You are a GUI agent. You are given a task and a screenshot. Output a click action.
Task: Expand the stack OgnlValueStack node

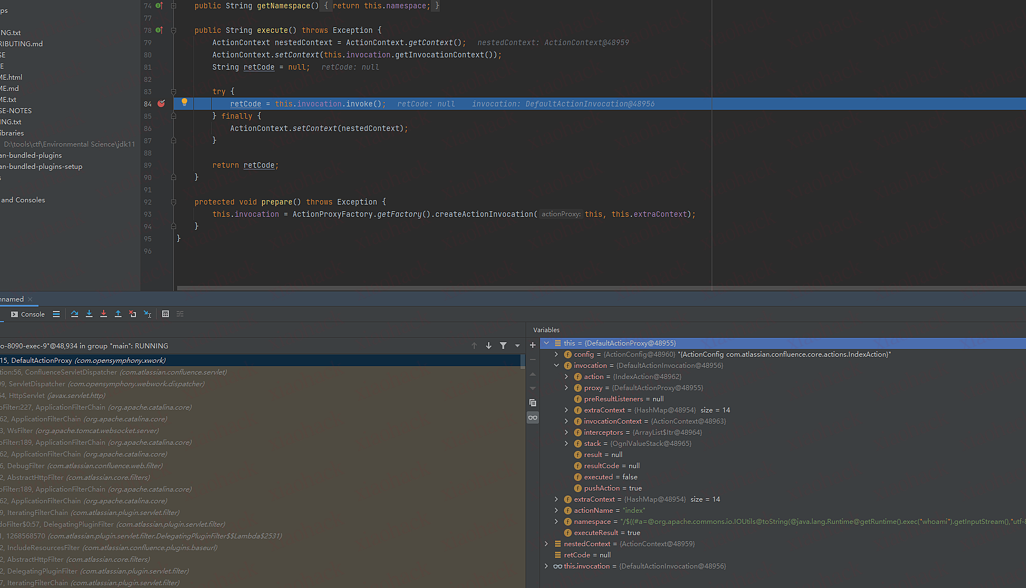point(566,444)
